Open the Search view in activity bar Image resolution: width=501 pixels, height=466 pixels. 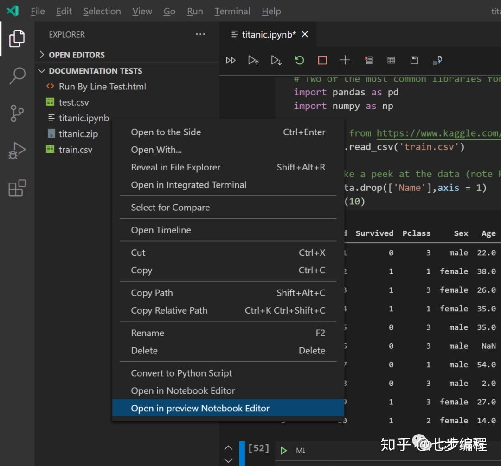coord(17,76)
